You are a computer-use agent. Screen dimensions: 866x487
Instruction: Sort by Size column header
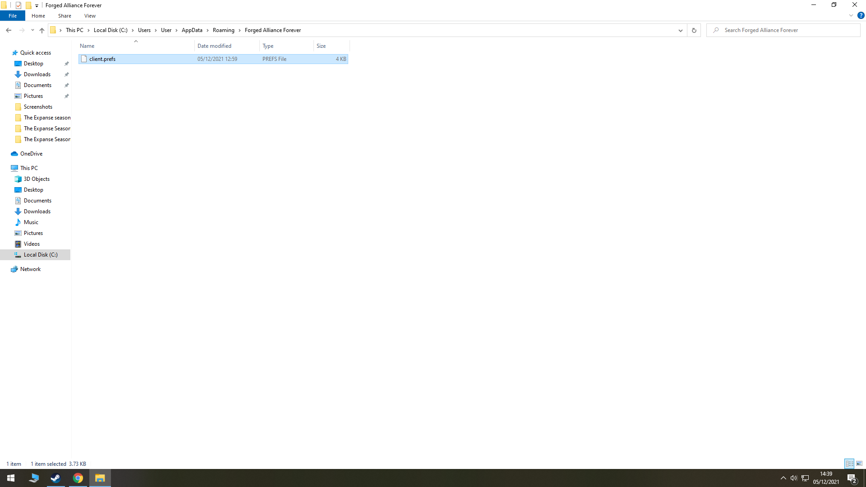tap(332, 46)
